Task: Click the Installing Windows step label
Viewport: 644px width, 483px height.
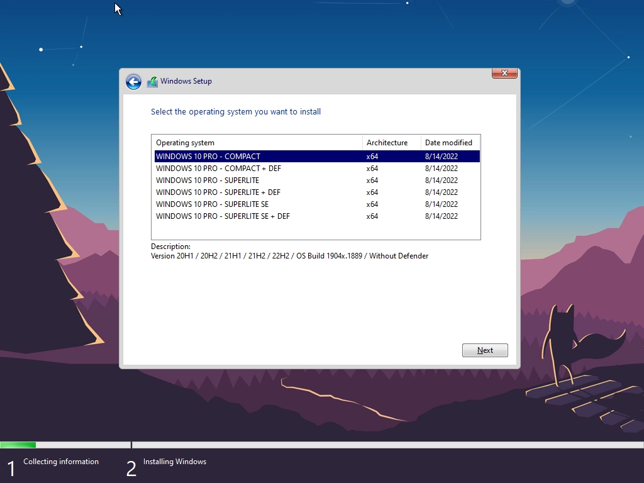Action: pyautogui.click(x=175, y=462)
